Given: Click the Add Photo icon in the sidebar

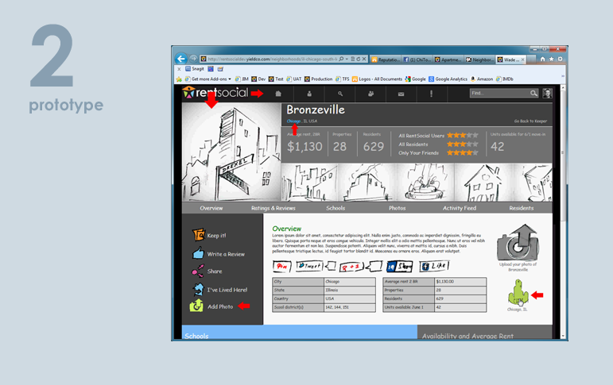Looking at the screenshot, I should click(196, 306).
